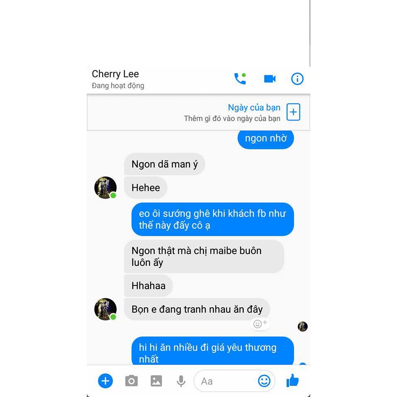The width and height of the screenshot is (397, 397).
Task: Open more options blue plus button
Action: [x=105, y=381]
